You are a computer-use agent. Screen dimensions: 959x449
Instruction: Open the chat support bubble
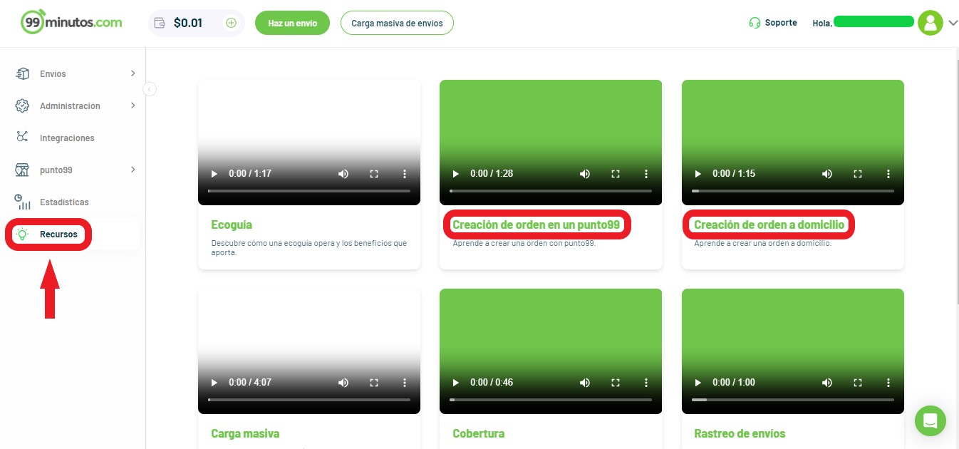[931, 420]
